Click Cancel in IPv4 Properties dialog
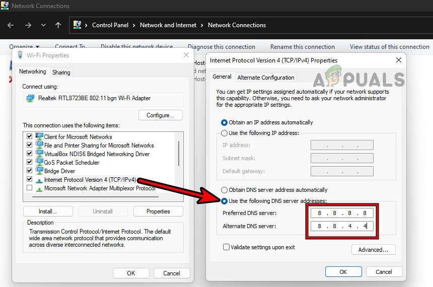433x287 pixels. tap(384, 272)
